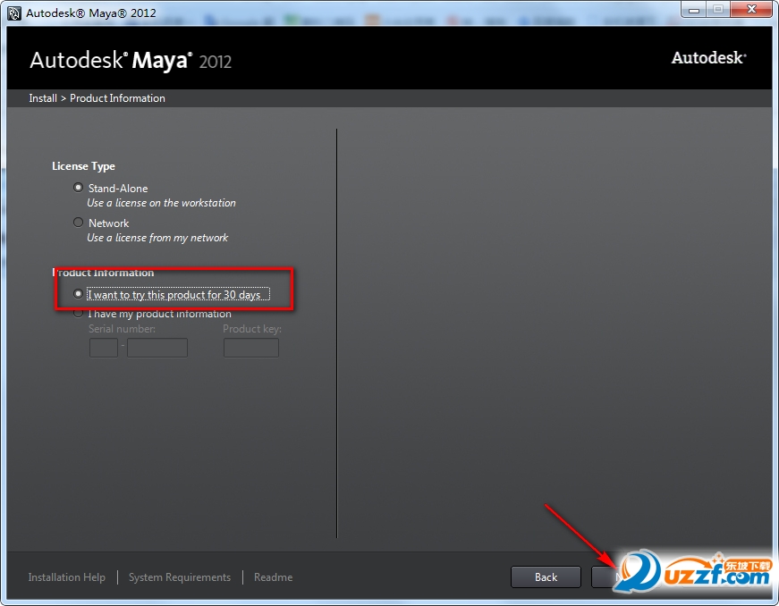779x606 pixels.
Task: Choose 'I want to try this product for 30 days'
Action: 78,294
